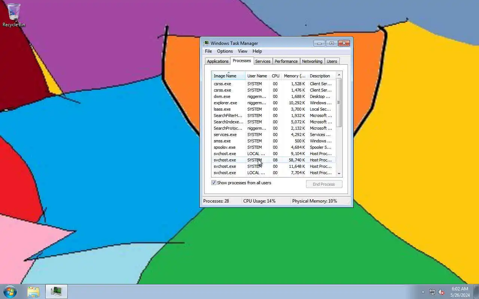Select svchost.exe row using 58,740 K
The height and width of the screenshot is (299, 479).
274,160
